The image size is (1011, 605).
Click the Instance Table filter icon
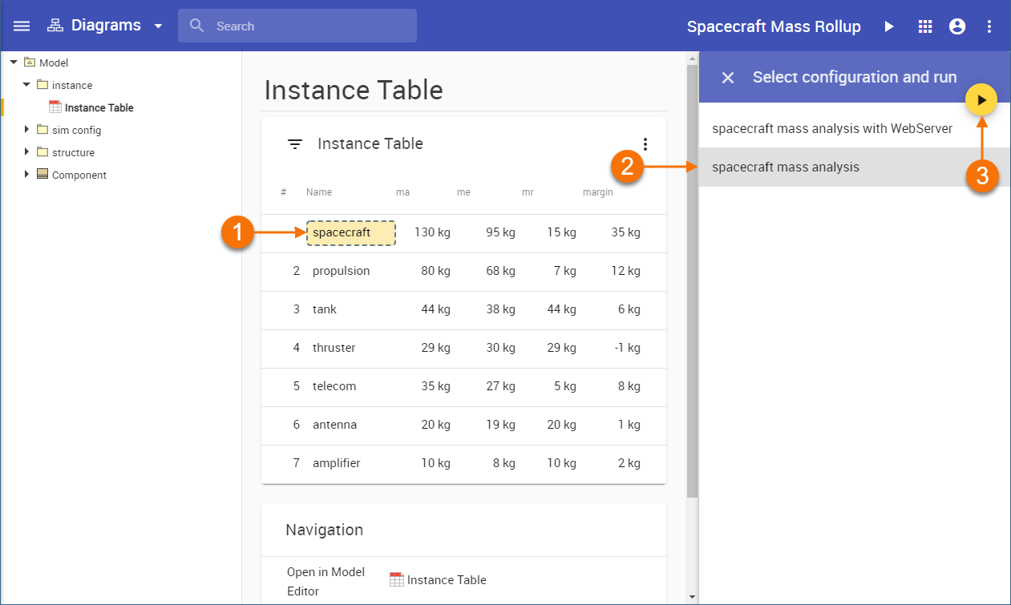click(x=295, y=144)
